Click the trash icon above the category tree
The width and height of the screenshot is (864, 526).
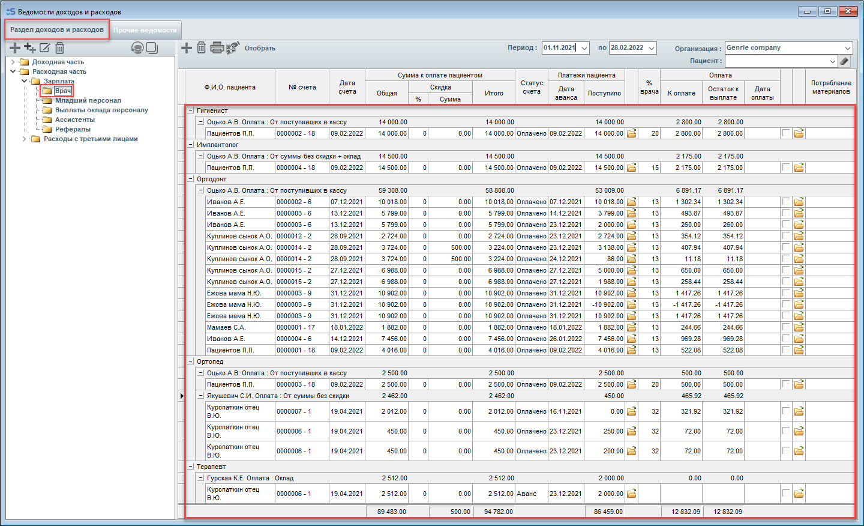coord(59,48)
